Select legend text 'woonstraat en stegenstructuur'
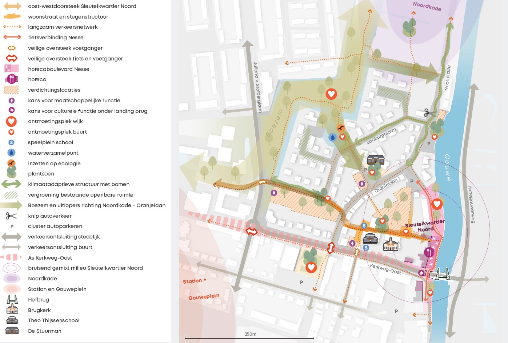Viewport: 508px width, 343px height. coord(68,17)
